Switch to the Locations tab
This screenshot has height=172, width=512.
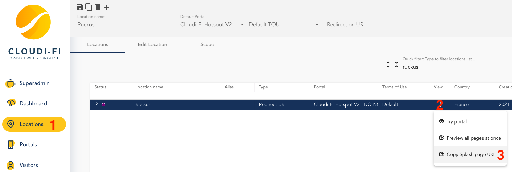[x=98, y=44]
